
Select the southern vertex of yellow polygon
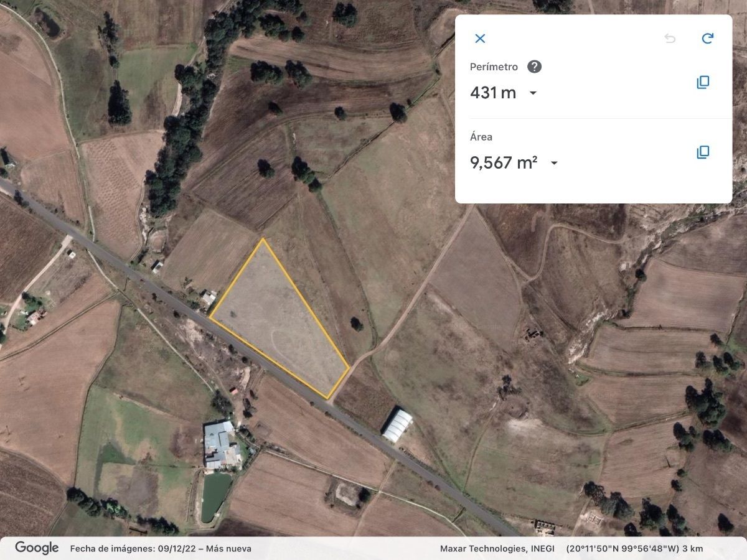pos(327,398)
